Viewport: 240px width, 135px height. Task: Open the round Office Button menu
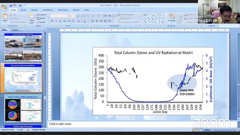[4, 7]
